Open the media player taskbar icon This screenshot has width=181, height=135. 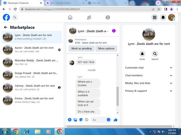(48, 131)
